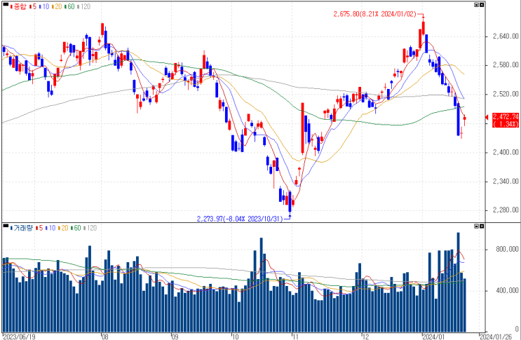Click the 2023/06/19 start date label
Image resolution: width=521 pixels, height=340 pixels.
[19, 336]
